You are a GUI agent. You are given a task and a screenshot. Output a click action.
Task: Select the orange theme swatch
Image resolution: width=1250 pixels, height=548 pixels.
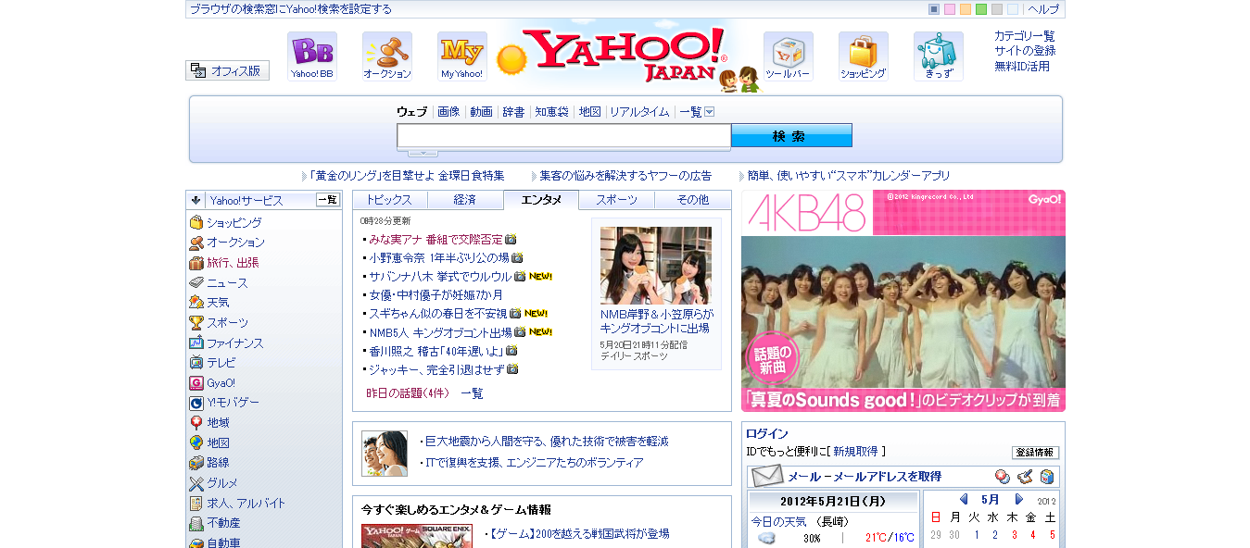click(966, 9)
